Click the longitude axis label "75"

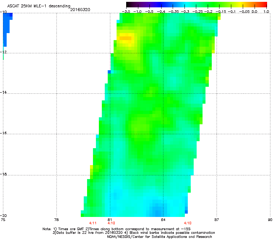[3, 220]
